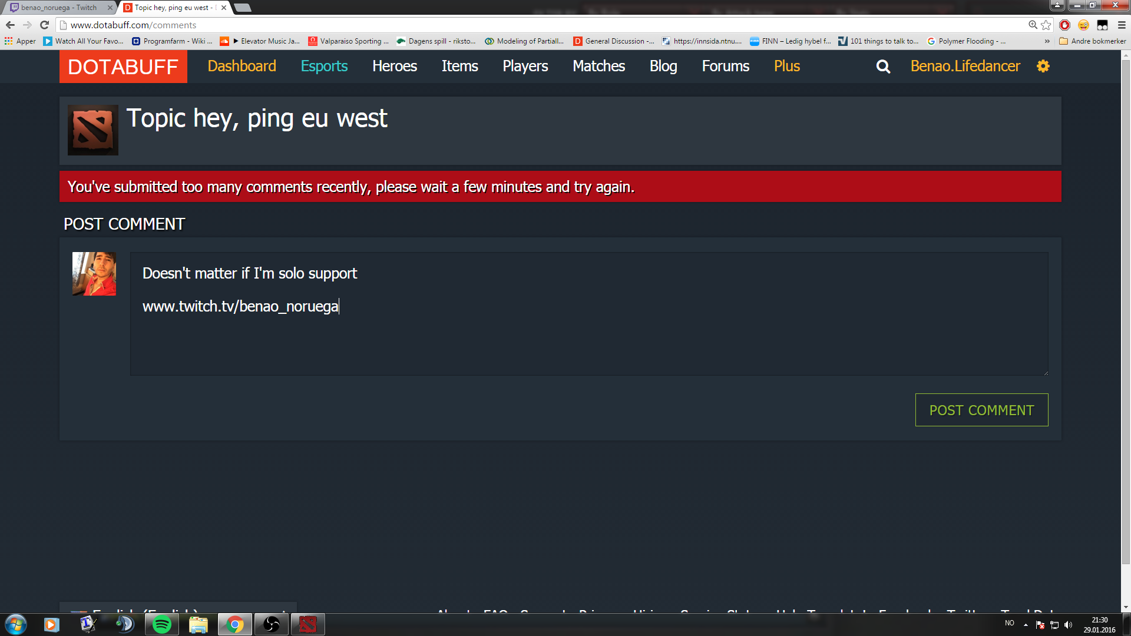Open Dota 2 taskbar icon
The height and width of the screenshot is (636, 1131).
307,624
